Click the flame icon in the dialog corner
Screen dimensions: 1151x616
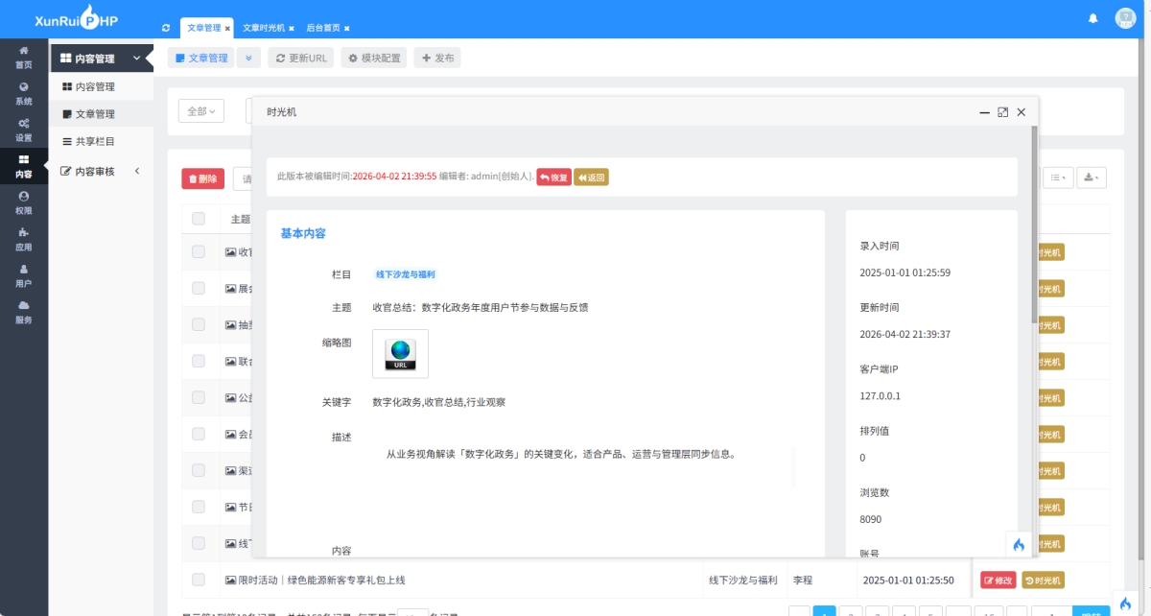click(1019, 544)
